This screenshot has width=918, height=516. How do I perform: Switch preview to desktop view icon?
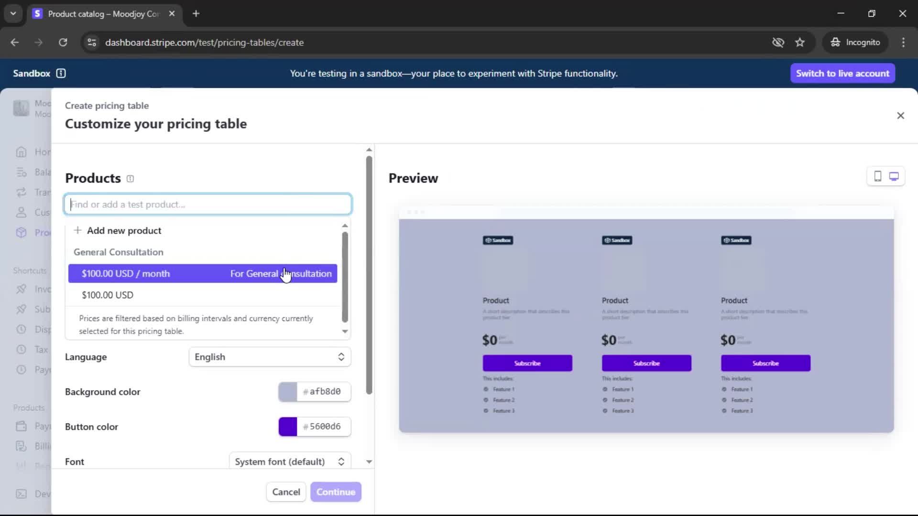[894, 176]
